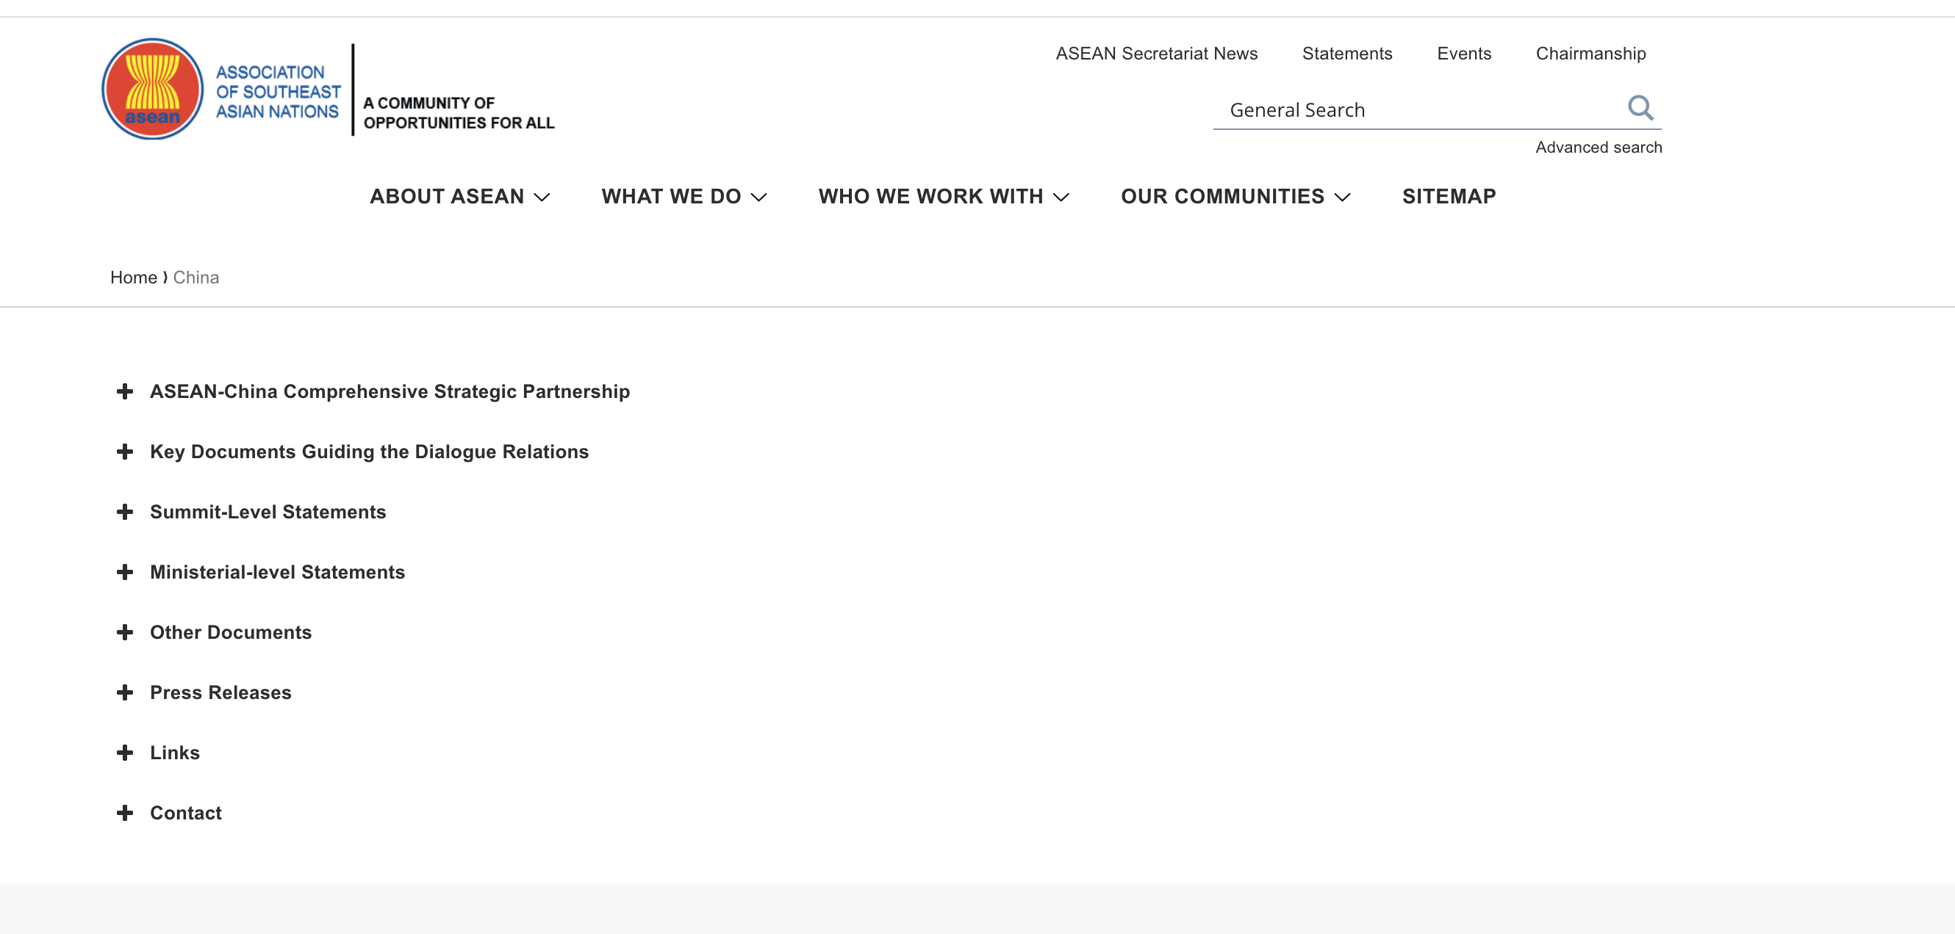This screenshot has width=1955, height=934.
Task: Open the SITEMAP page
Action: (x=1449, y=196)
